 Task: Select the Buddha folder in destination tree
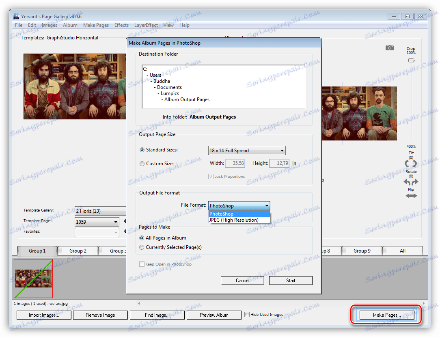[162, 81]
